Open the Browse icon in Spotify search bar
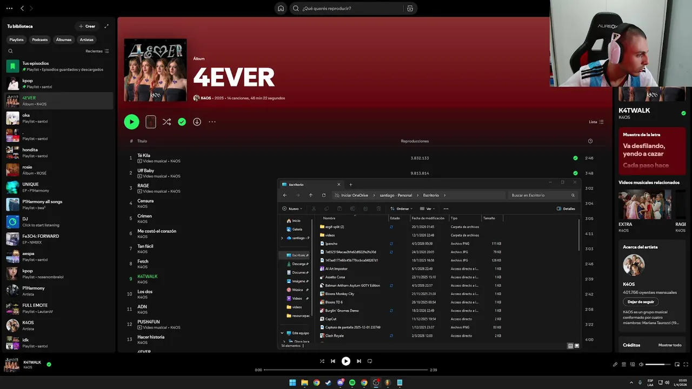 coord(410,8)
